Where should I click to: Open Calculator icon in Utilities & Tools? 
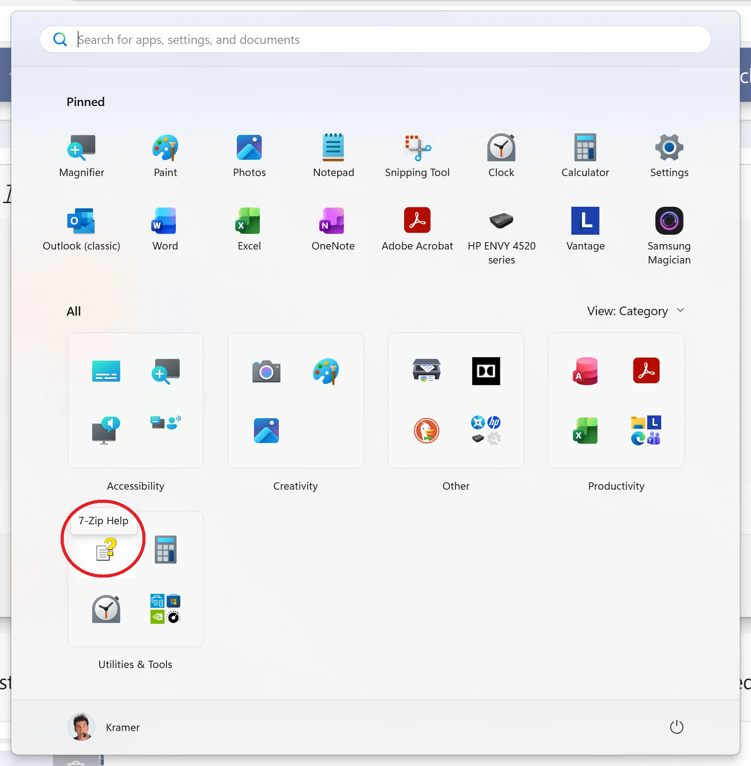(166, 550)
